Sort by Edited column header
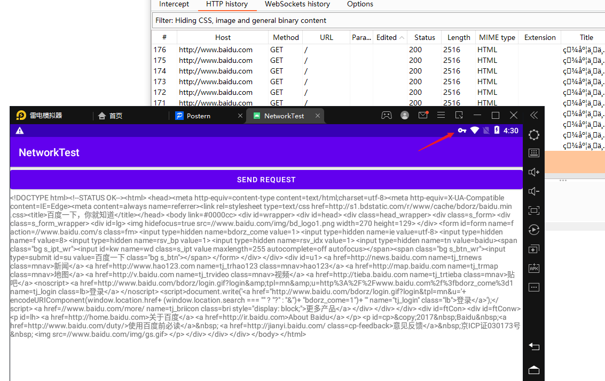Image resolution: width=605 pixels, height=381 pixels. [x=390, y=37]
